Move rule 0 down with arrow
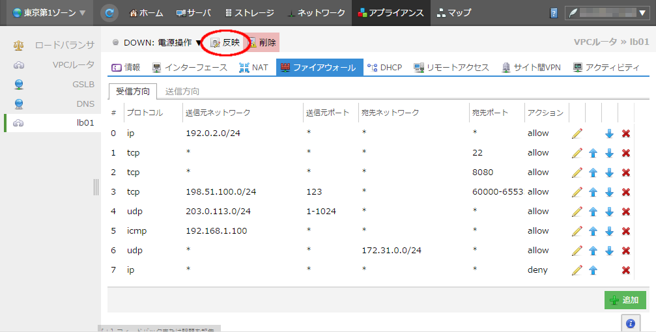This screenshot has width=656, height=332. tap(609, 133)
